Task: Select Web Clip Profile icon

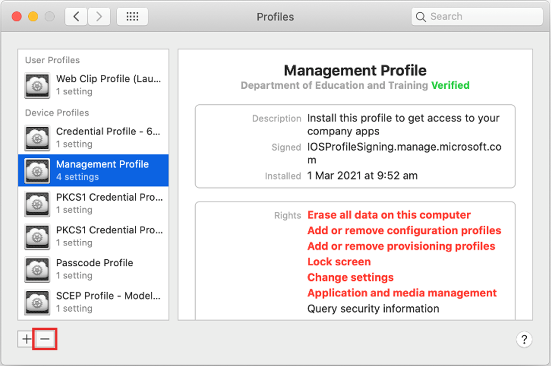Action: pyautogui.click(x=37, y=85)
